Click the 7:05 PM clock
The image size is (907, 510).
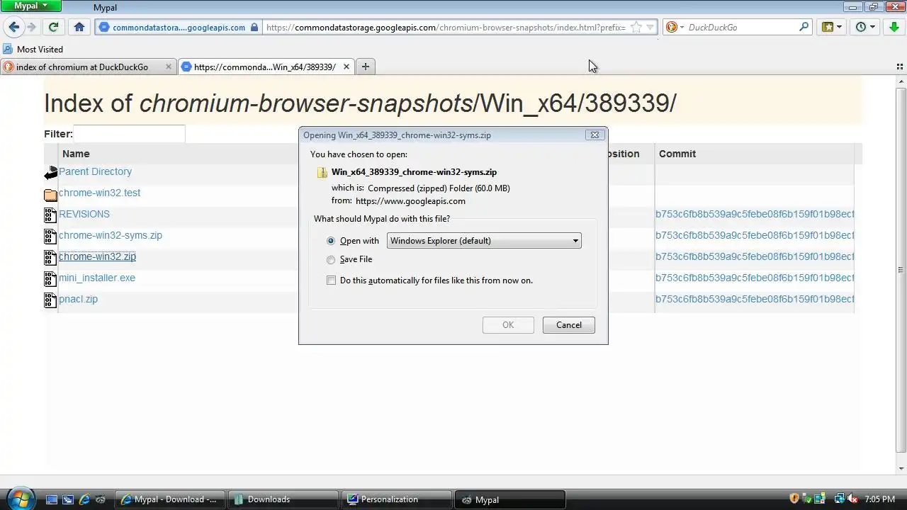coord(879,499)
